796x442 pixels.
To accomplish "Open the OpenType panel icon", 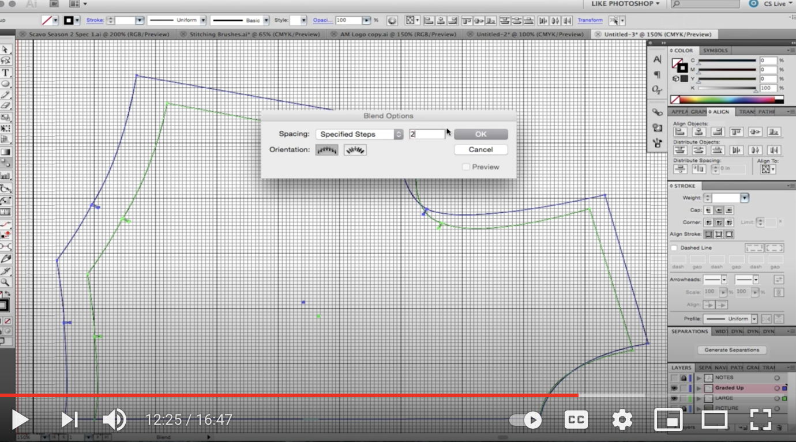I will (657, 89).
